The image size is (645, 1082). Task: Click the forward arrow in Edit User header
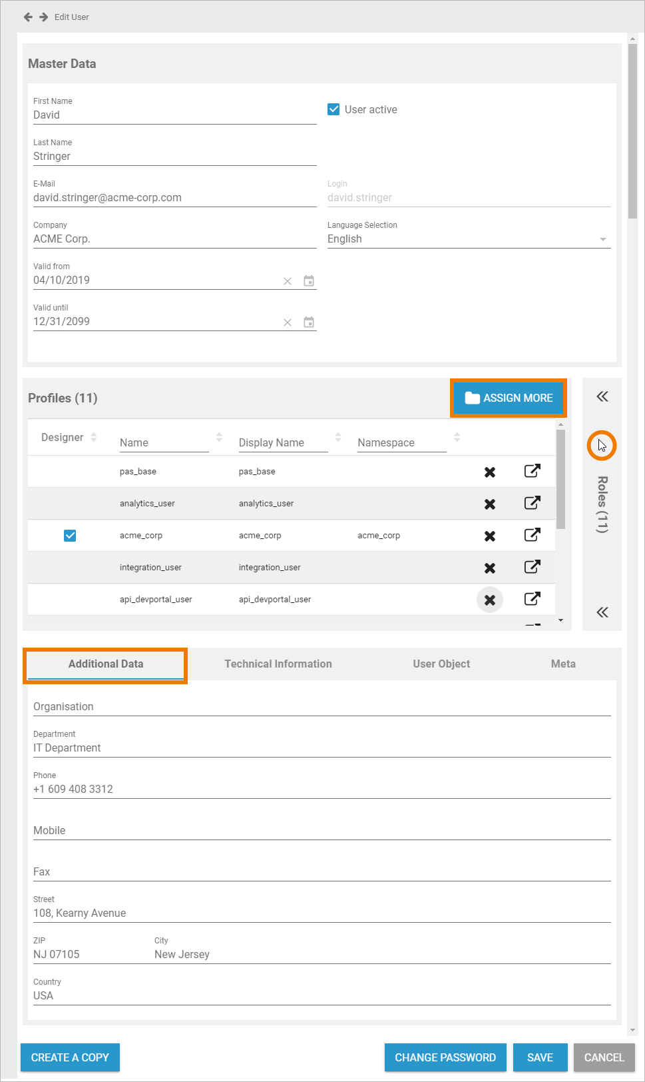click(44, 17)
